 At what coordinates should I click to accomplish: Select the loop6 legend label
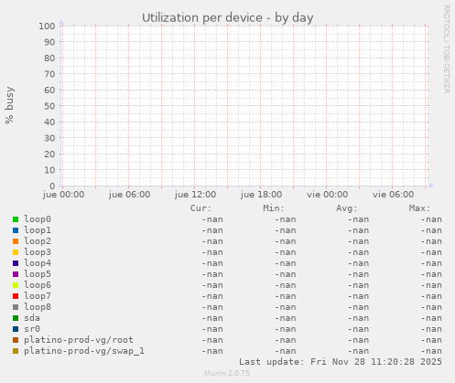pyautogui.click(x=38, y=285)
